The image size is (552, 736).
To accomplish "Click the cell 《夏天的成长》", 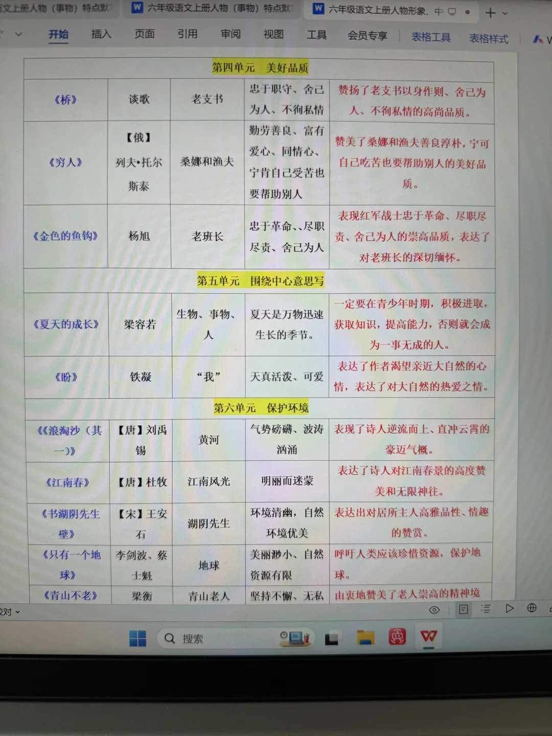I will pyautogui.click(x=66, y=324).
